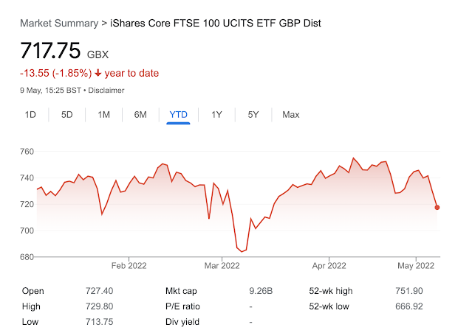View the 1Y price history tab
The height and width of the screenshot is (330, 472).
(x=216, y=115)
